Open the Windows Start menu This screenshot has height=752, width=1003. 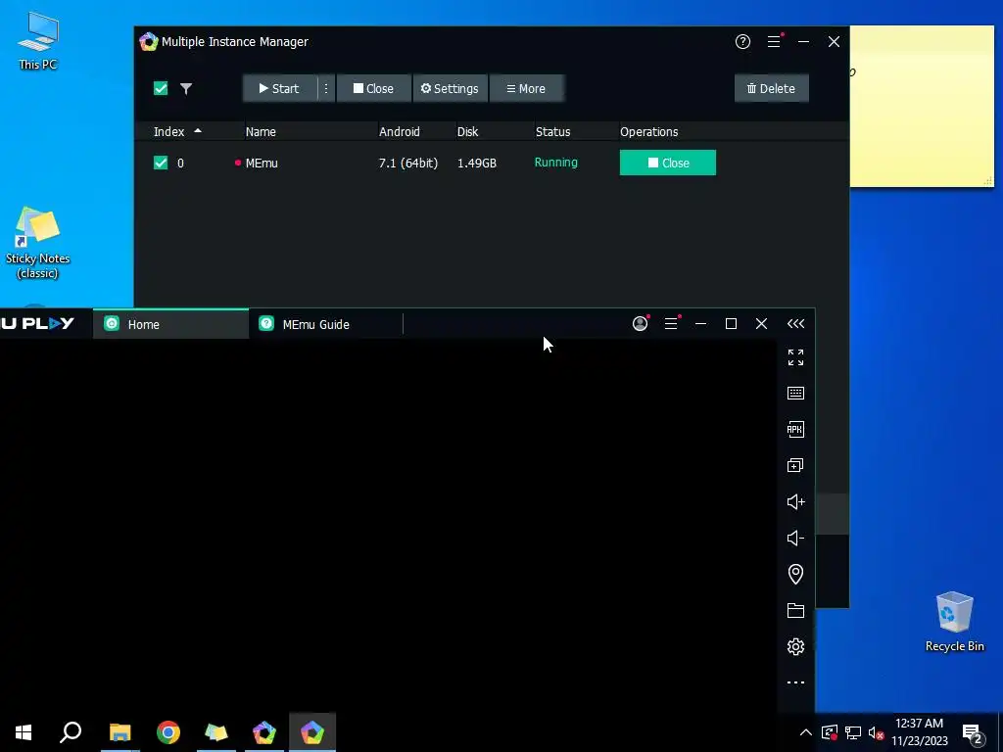point(24,732)
